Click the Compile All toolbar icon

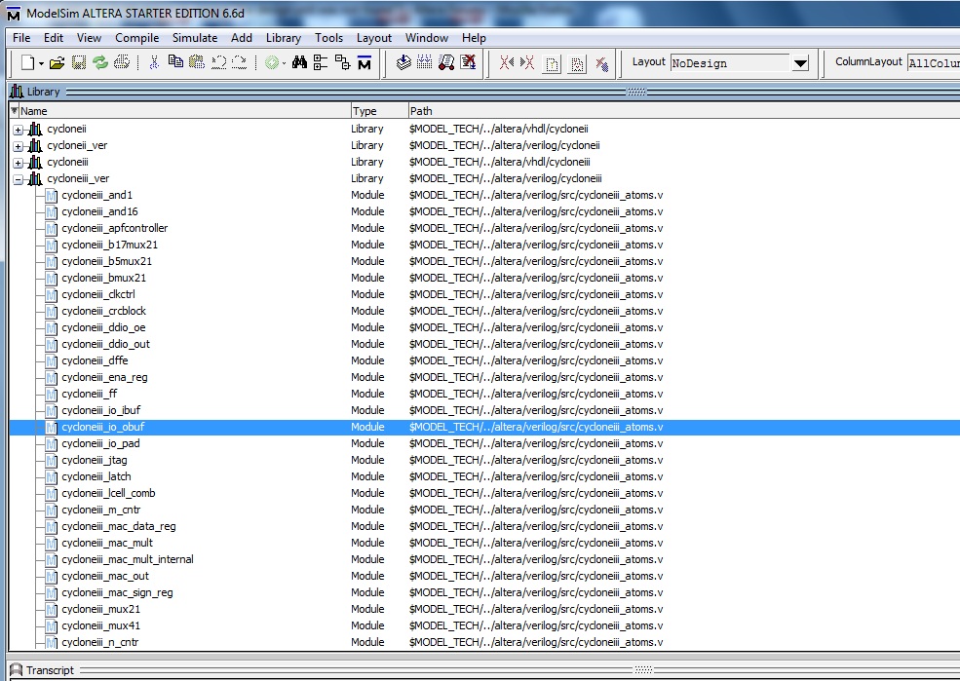424,62
